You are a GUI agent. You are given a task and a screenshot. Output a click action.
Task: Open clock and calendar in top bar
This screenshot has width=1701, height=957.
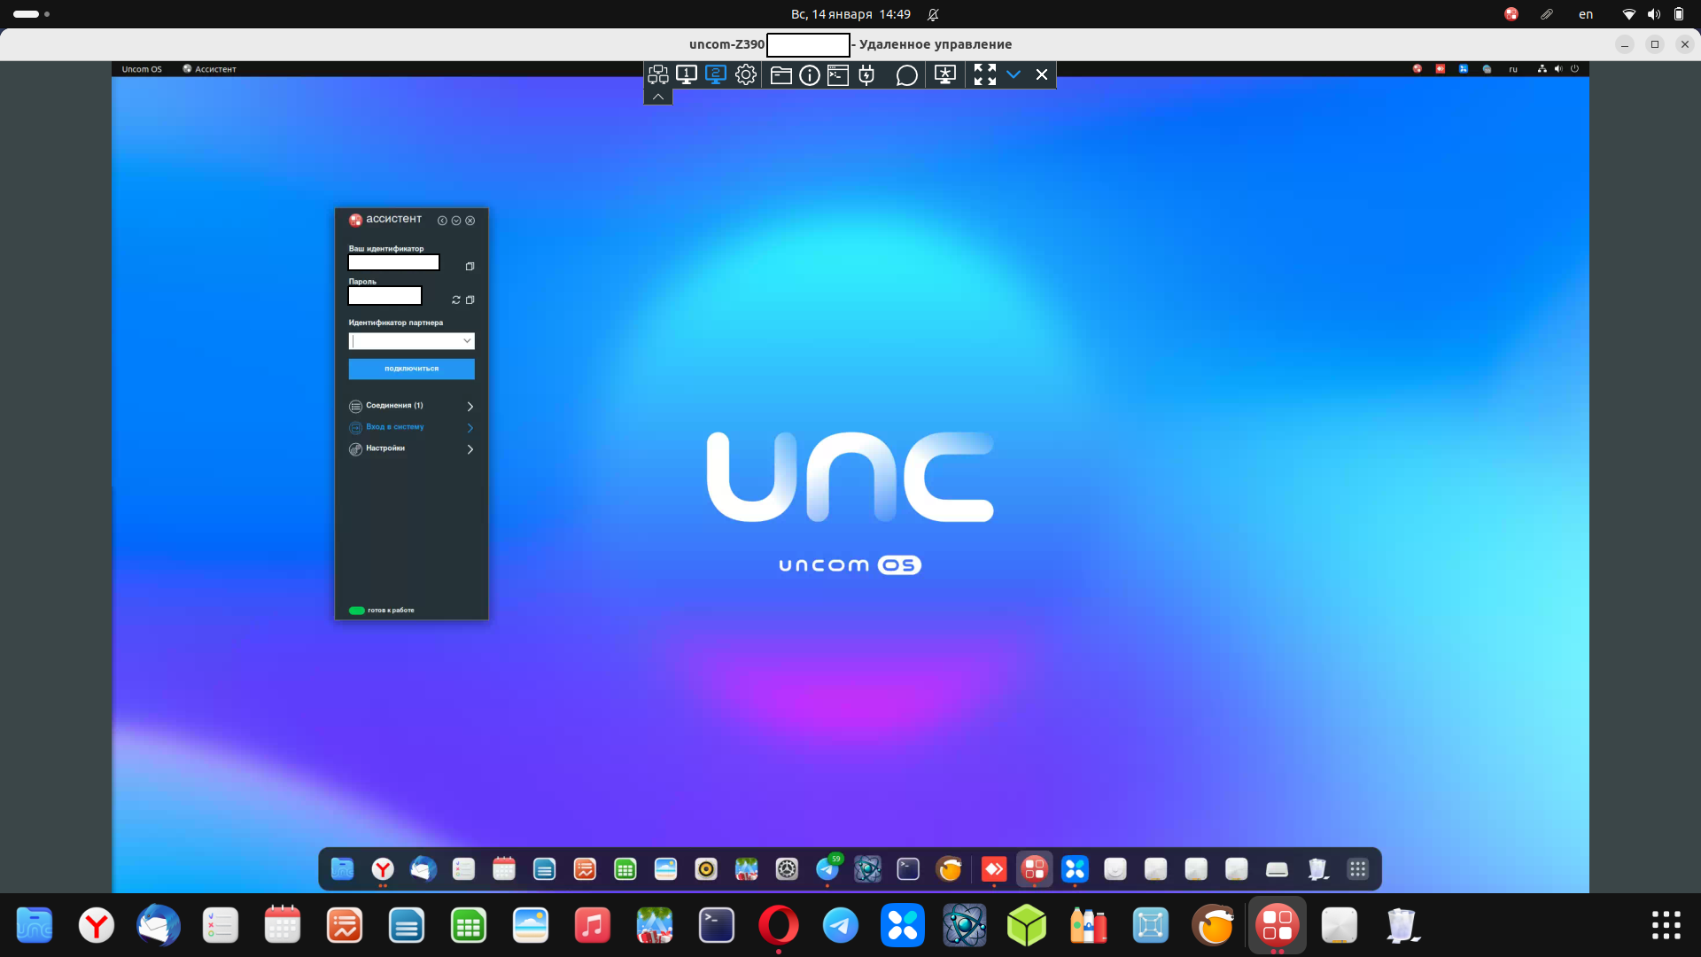(850, 14)
